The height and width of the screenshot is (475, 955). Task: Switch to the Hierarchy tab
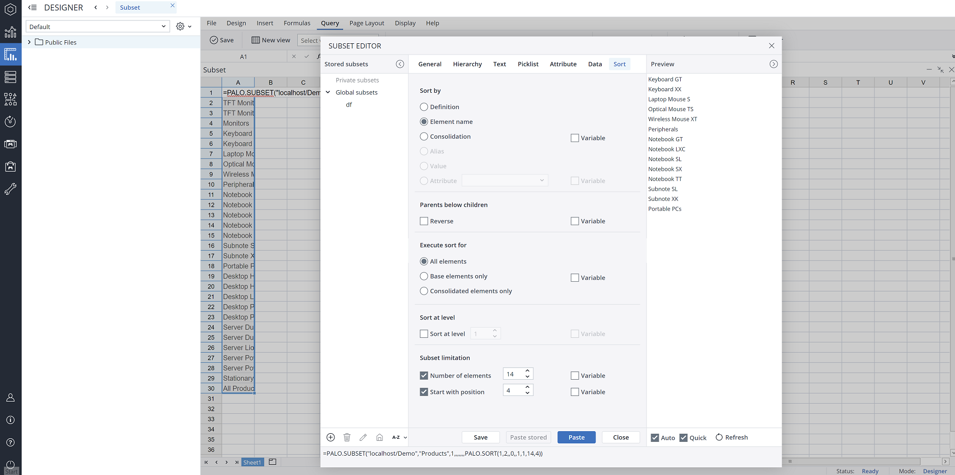coord(467,64)
